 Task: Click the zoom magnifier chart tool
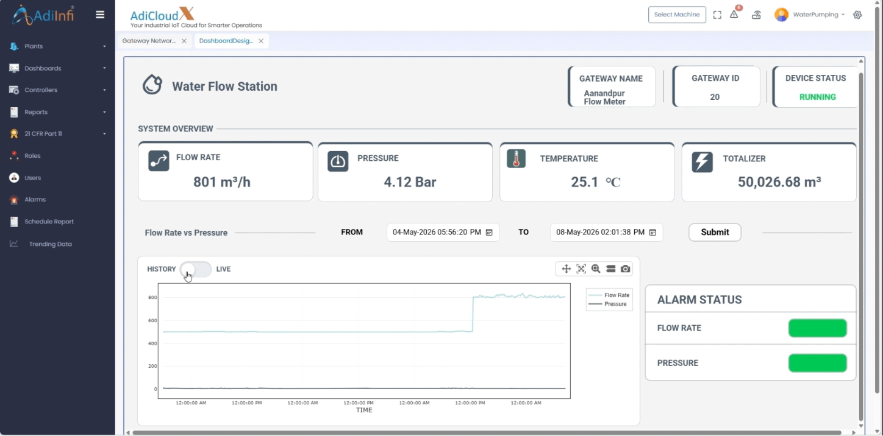click(596, 269)
